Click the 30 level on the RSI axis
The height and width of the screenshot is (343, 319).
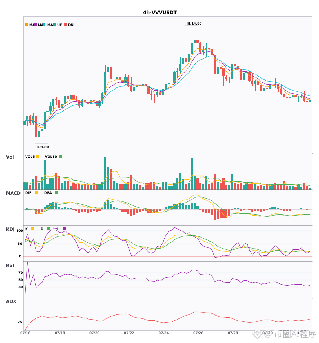click(21, 287)
